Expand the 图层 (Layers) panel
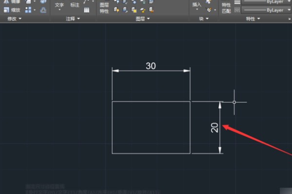 point(143,19)
